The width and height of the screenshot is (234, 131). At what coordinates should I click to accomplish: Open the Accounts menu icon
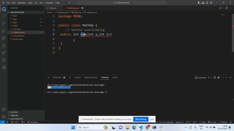[x=4, y=110]
